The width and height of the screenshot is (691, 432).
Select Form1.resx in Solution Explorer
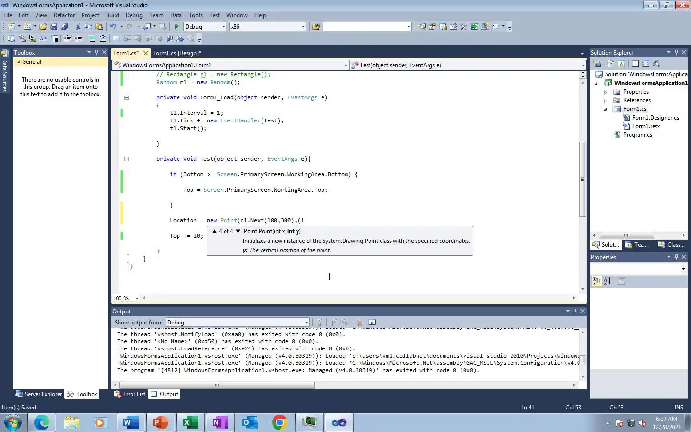pos(646,126)
